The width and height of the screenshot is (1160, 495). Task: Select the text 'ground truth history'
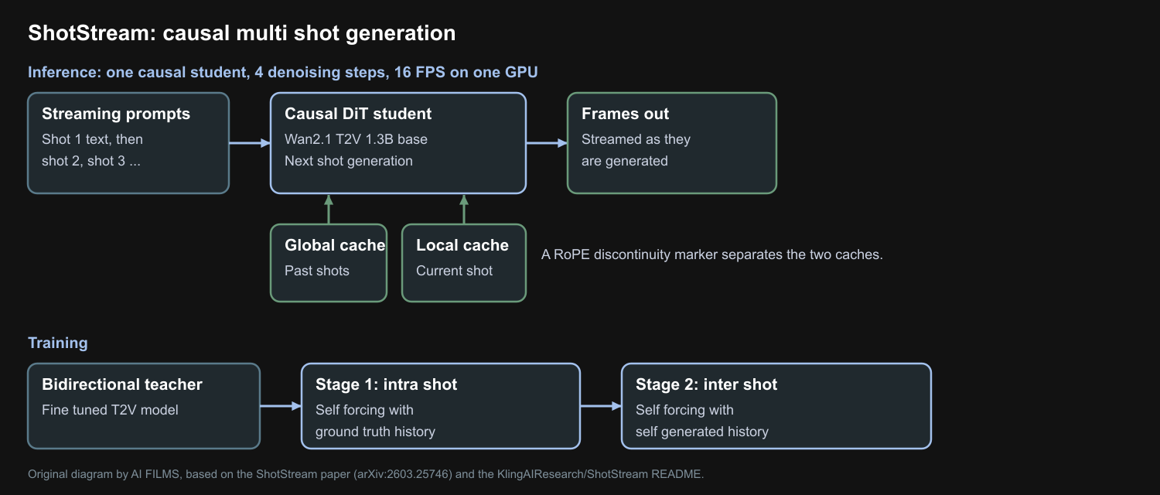[375, 432]
